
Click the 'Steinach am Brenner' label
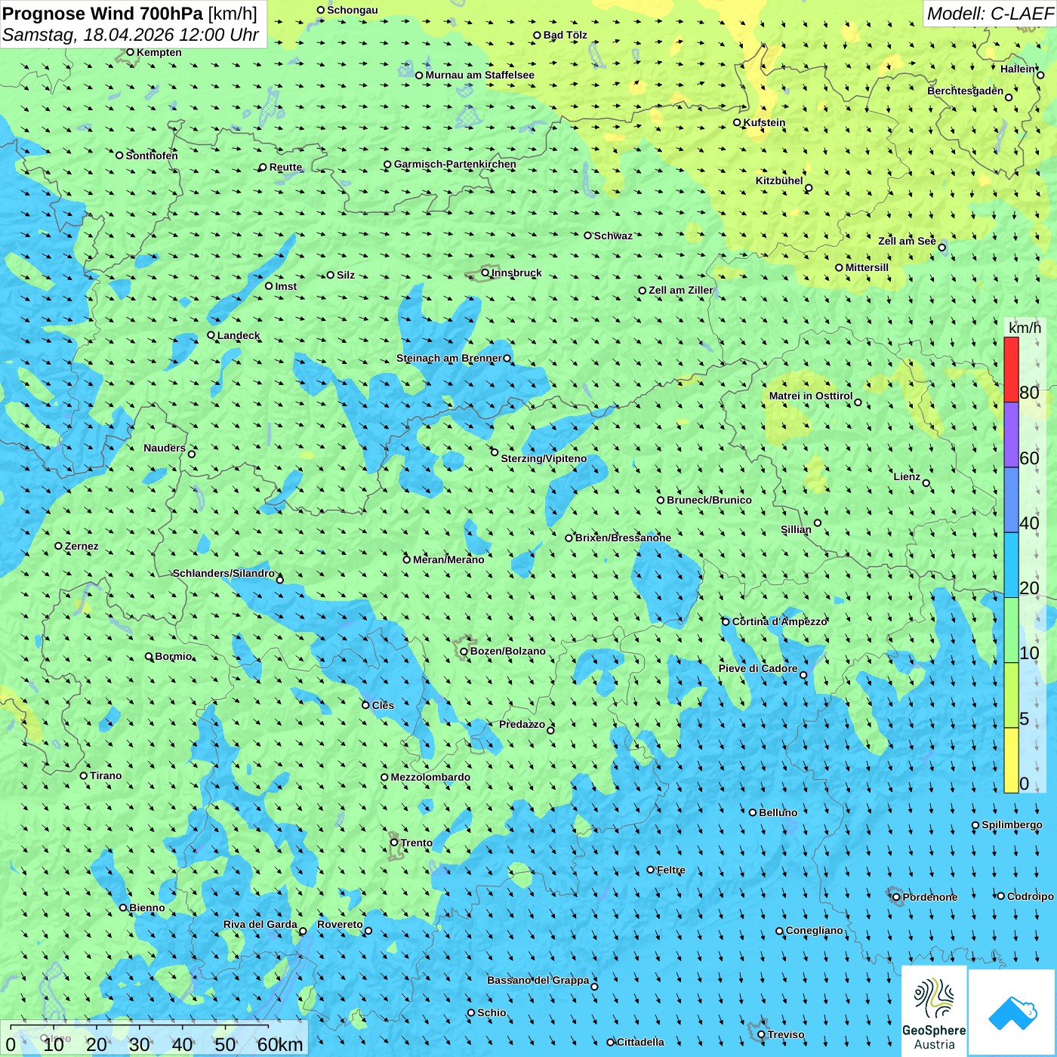coord(448,358)
